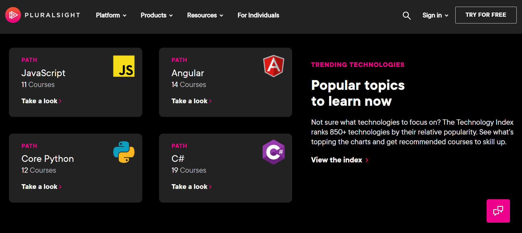Open the pink chat feedback icon

(x=498, y=211)
